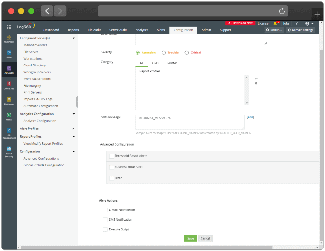The image size is (325, 251).
Task: Enable Business Hour Alert checkbox
Action: [x=111, y=167]
